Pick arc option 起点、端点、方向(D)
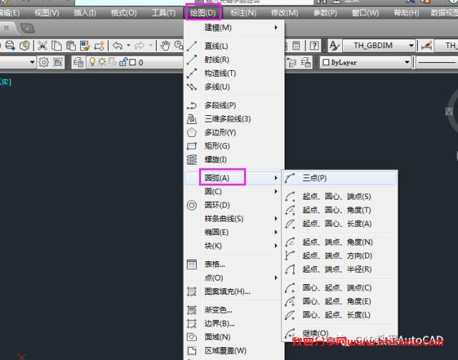The image size is (458, 360). coord(340,256)
